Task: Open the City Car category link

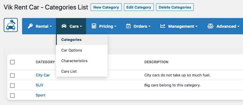Action: click(x=43, y=75)
